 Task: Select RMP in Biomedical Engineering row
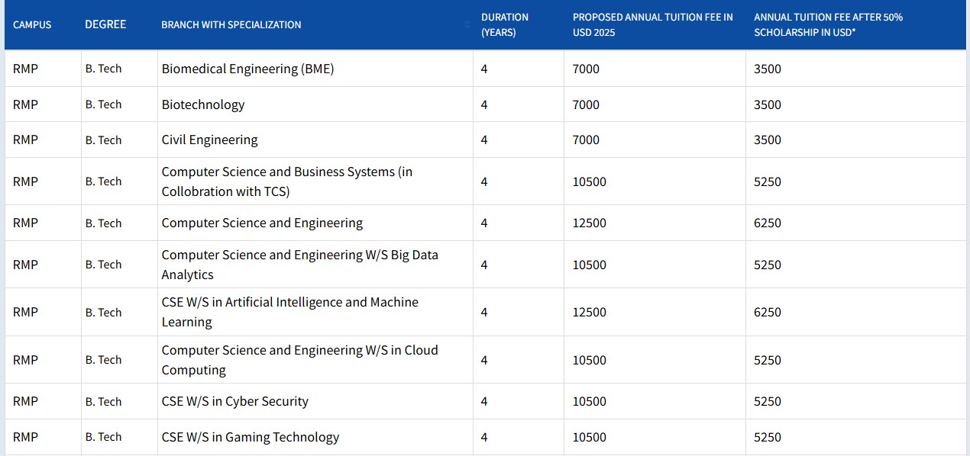pyautogui.click(x=25, y=69)
